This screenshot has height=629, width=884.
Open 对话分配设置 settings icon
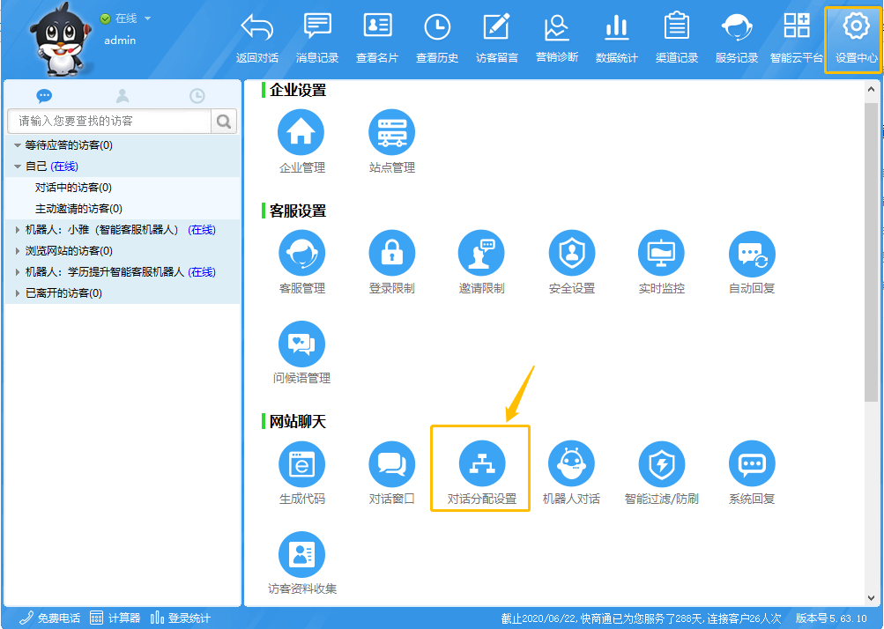tap(481, 463)
